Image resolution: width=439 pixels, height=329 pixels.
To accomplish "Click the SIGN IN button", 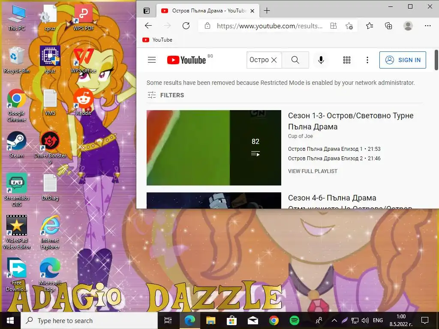I will [x=403, y=60].
